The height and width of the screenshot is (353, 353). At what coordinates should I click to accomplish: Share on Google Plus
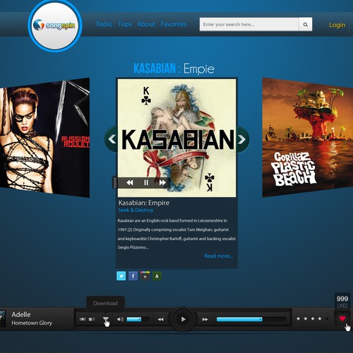[145, 276]
